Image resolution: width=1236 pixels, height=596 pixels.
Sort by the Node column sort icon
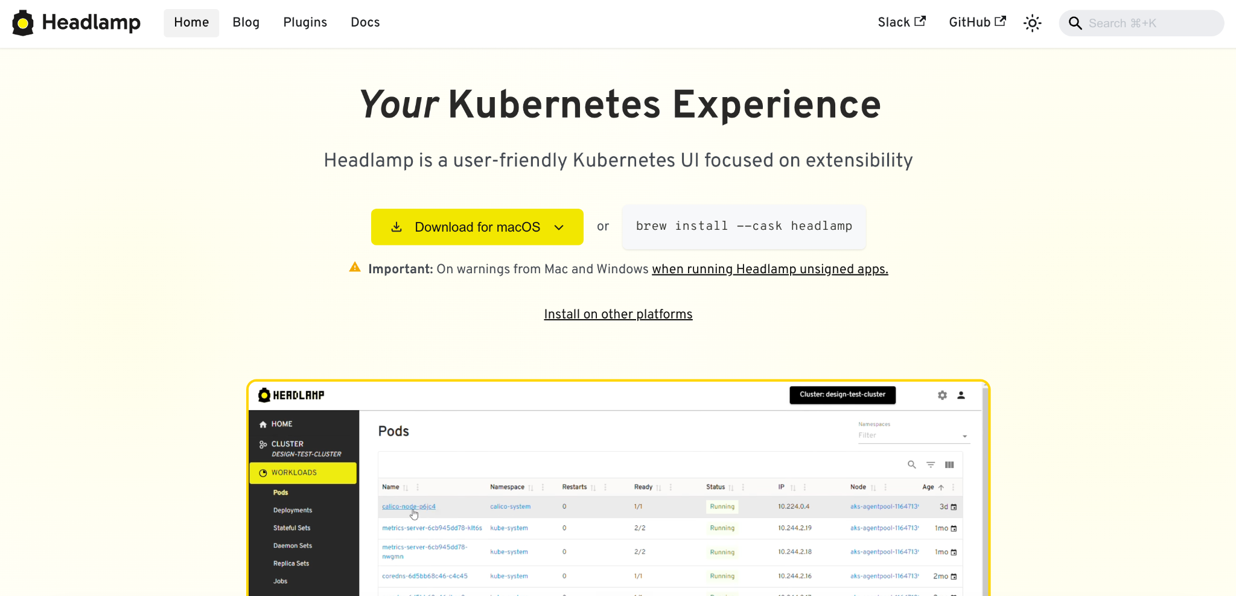(x=873, y=487)
